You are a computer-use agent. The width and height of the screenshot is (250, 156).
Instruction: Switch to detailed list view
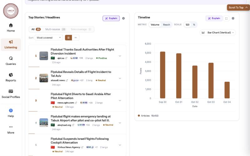pyautogui.click(x=68, y=38)
